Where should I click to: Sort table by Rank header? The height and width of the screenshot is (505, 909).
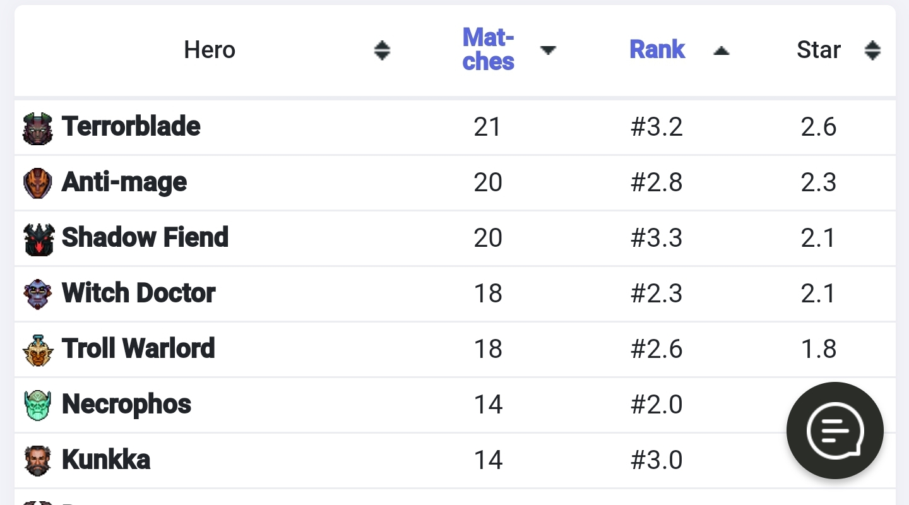click(657, 50)
